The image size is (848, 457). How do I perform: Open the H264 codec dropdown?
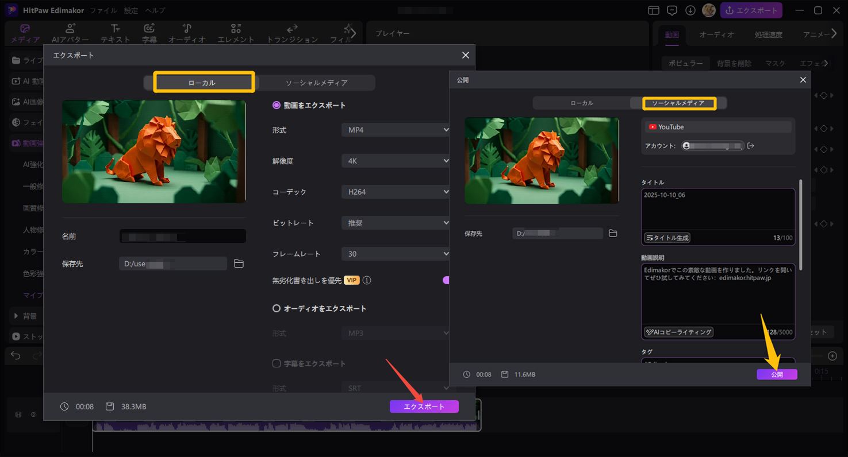tap(395, 192)
